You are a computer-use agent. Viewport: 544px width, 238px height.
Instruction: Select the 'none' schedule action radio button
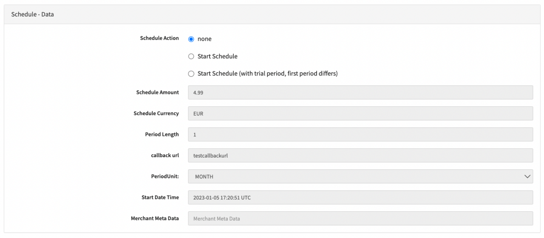[191, 39]
